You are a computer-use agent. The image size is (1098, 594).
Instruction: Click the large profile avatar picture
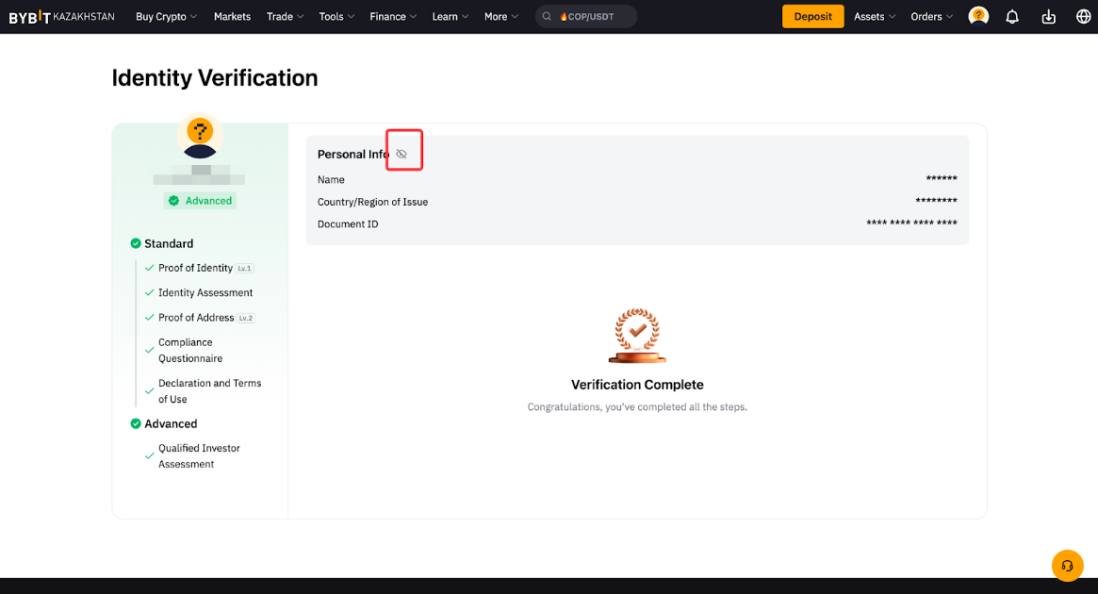200,136
